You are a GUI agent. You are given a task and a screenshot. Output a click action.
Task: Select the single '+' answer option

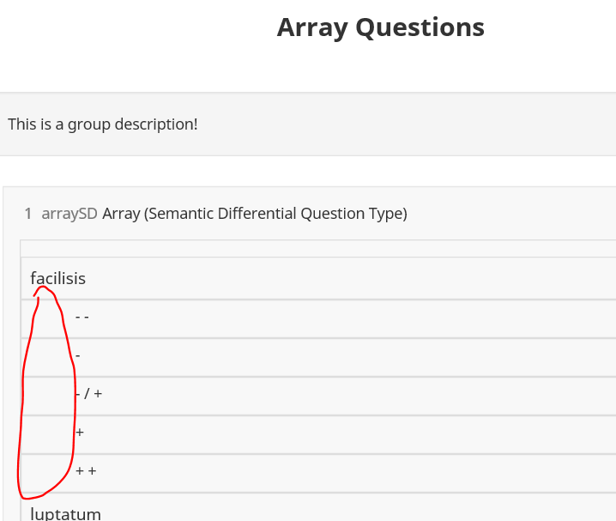coord(80,433)
